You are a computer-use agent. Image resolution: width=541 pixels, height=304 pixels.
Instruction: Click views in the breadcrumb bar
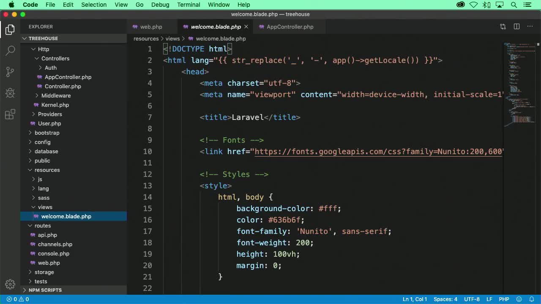click(x=172, y=38)
